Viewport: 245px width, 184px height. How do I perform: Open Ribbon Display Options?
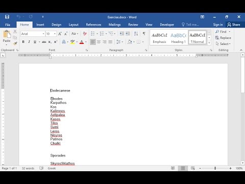[202, 17]
